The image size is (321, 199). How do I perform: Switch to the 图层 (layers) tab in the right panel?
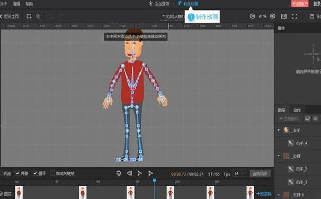tap(281, 111)
